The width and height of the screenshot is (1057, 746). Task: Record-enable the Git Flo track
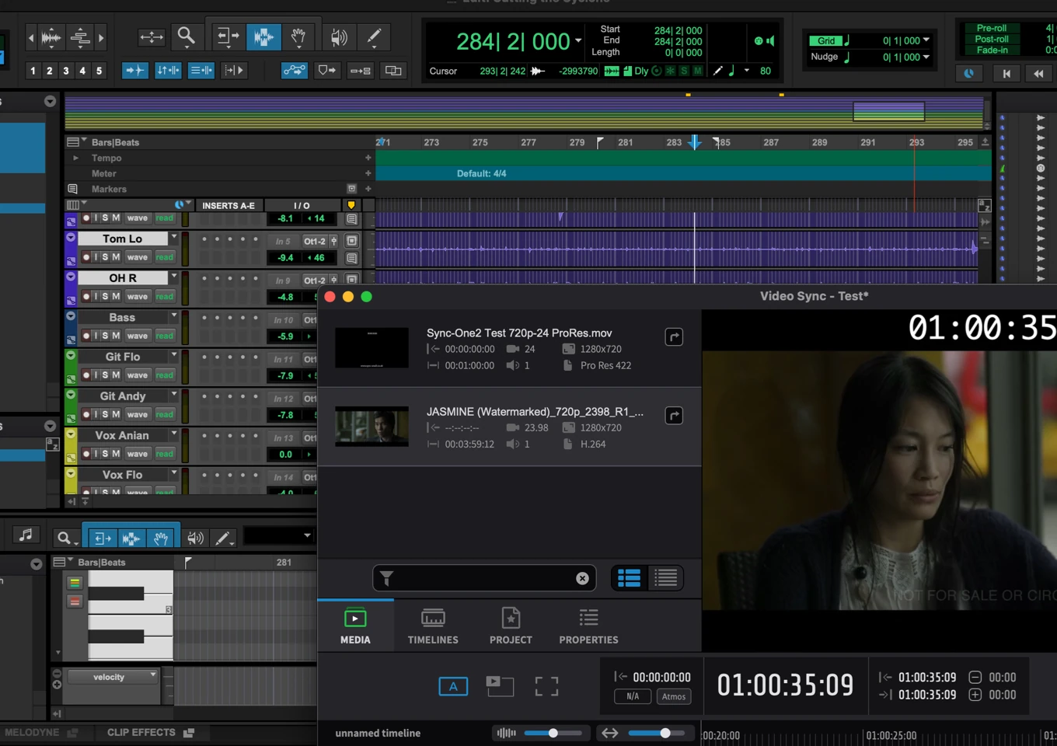(86, 375)
